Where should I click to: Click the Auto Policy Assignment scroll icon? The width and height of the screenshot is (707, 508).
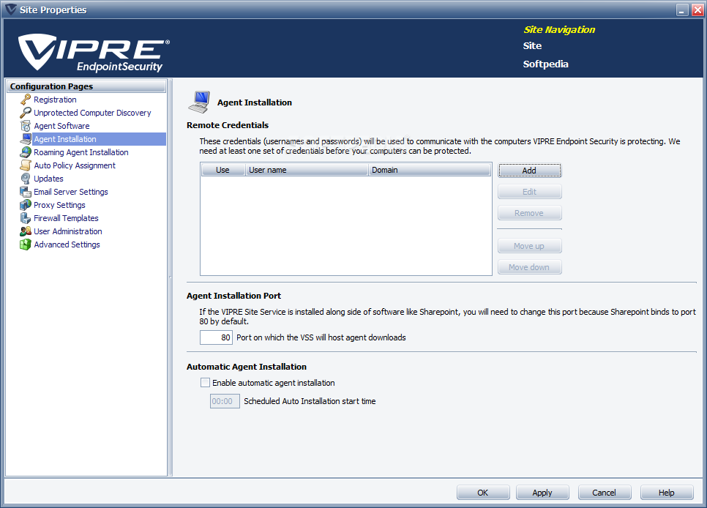(26, 165)
